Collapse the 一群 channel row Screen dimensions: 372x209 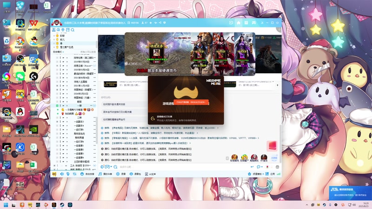click(x=57, y=105)
